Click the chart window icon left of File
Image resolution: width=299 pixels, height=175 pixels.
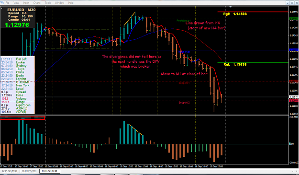pos(2,3)
